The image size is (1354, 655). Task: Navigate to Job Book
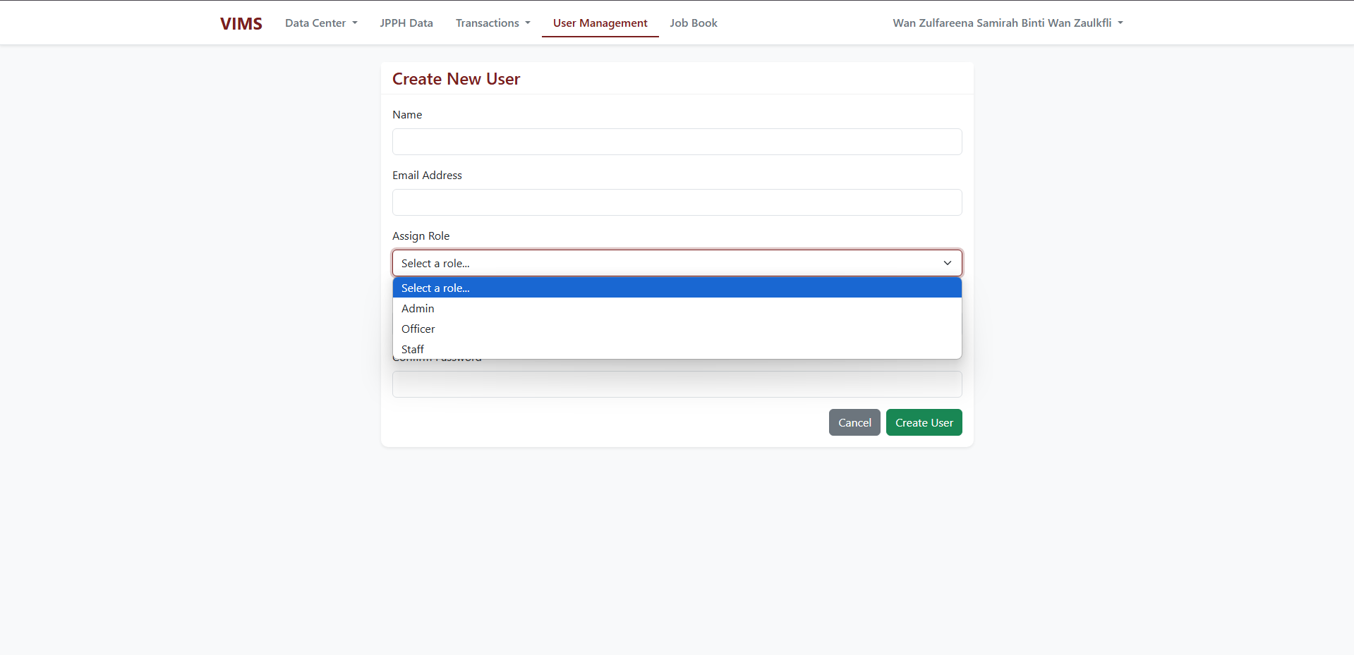[694, 23]
